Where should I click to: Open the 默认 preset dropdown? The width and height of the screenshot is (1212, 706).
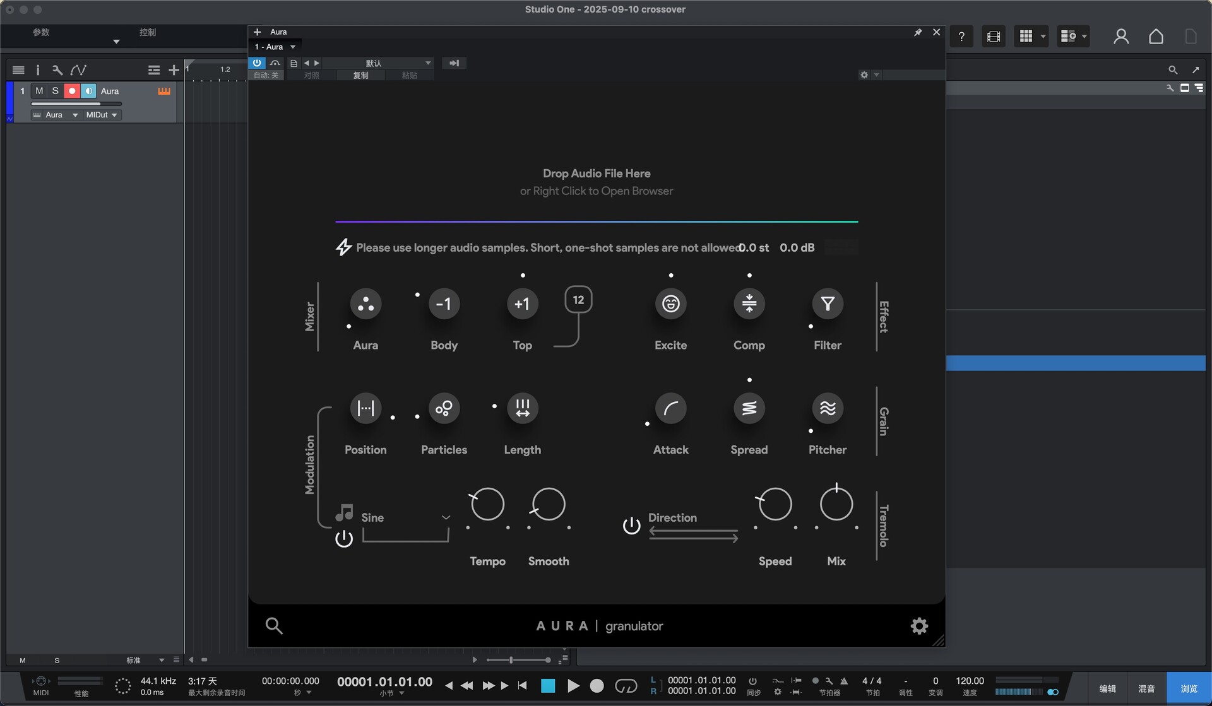(377, 63)
